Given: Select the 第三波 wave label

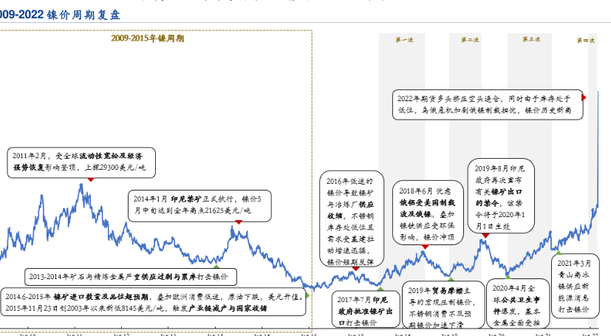Looking at the screenshot, I should (x=531, y=39).
